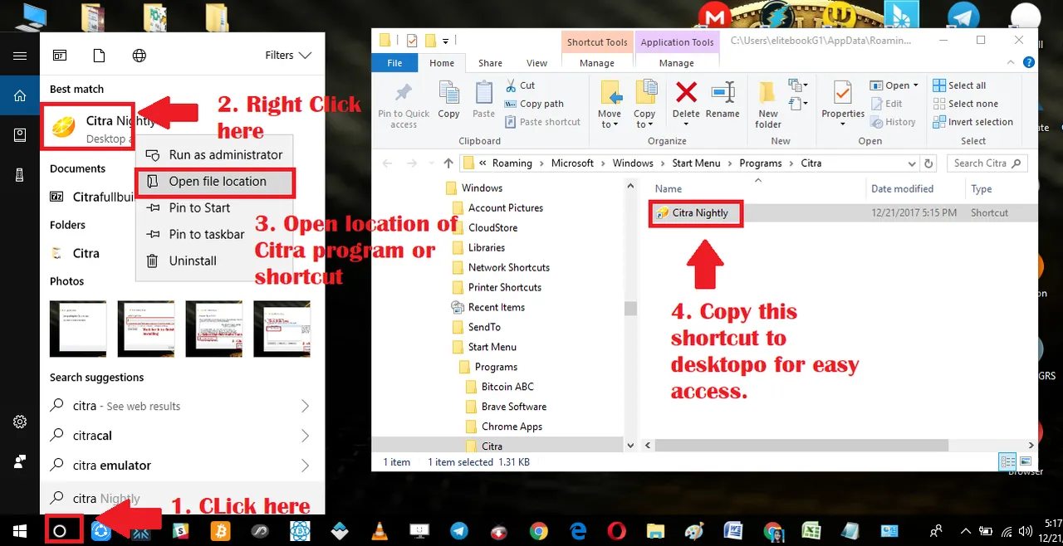Open the hamburger menu in search panel
Screen dimensions: 1063x546
click(x=20, y=56)
